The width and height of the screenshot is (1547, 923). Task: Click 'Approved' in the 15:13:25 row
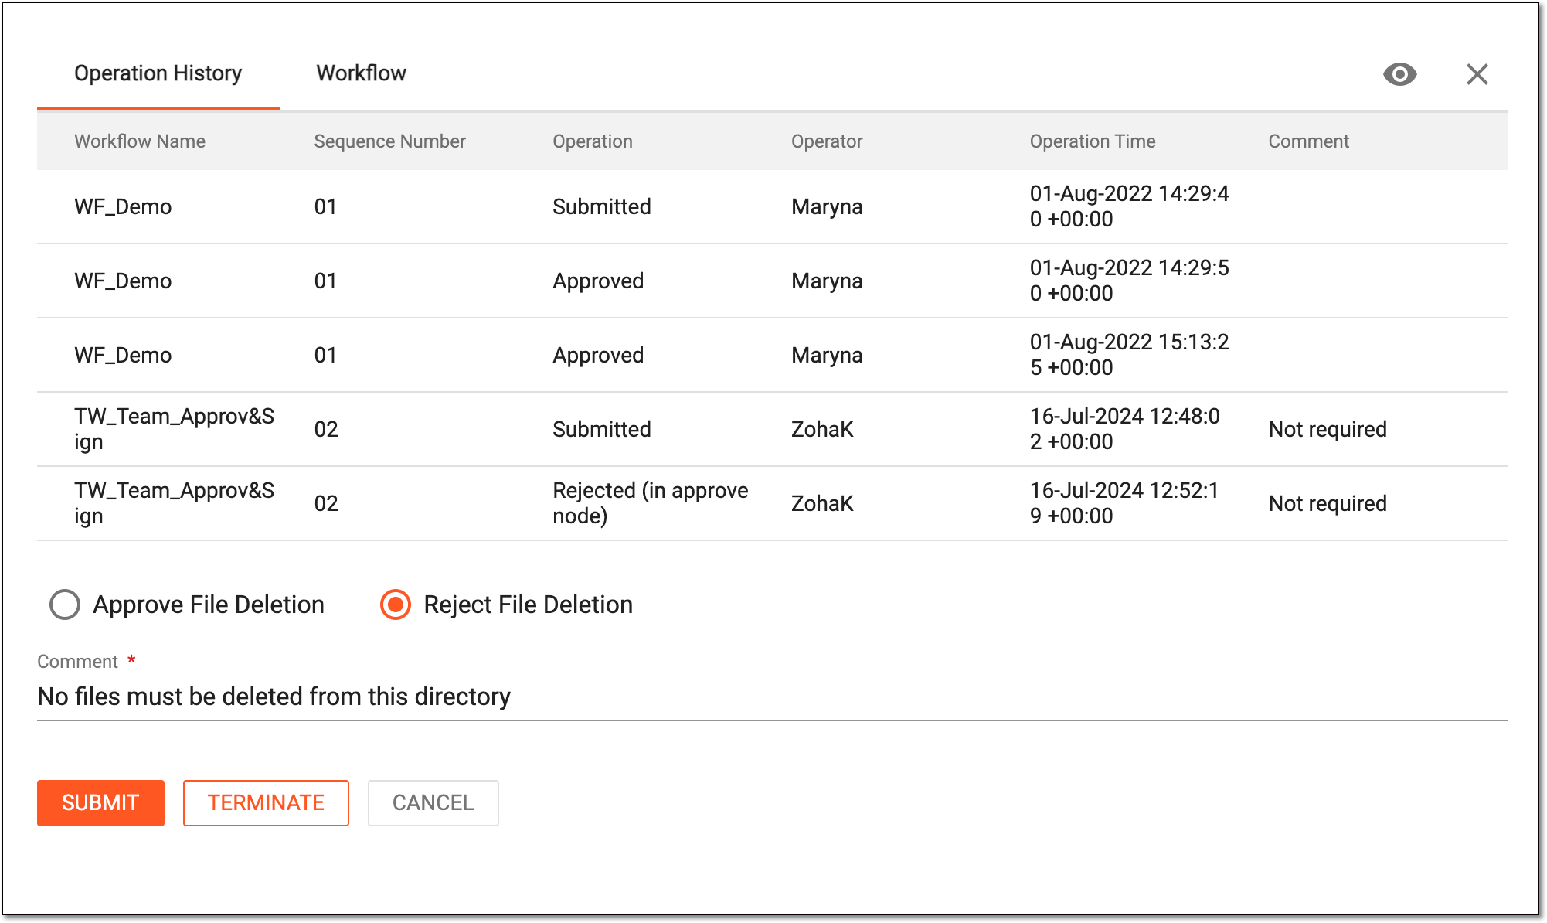[x=598, y=355]
